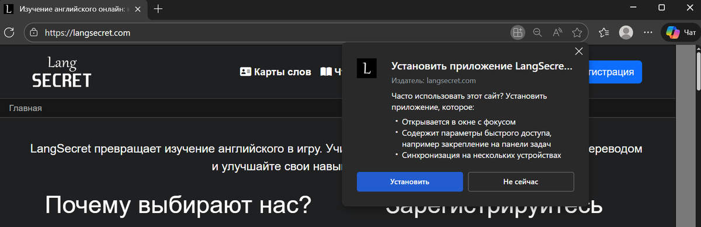
Task: Close the install app popup
Action: coord(579,51)
